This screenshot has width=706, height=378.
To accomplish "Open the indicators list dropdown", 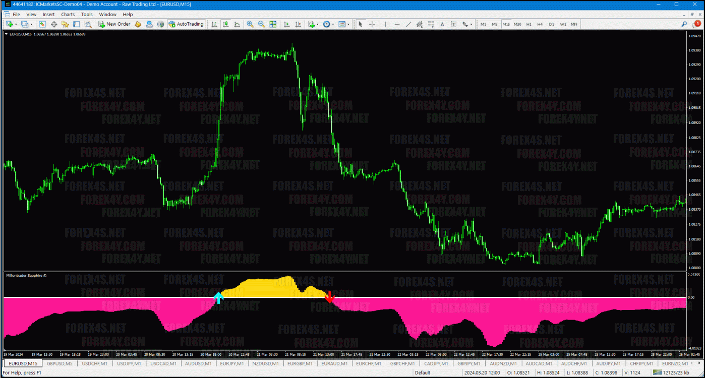I will pyautogui.click(x=318, y=24).
